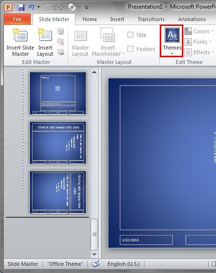Open the Themes gallery
This screenshot has width=216, height=273.
click(172, 41)
